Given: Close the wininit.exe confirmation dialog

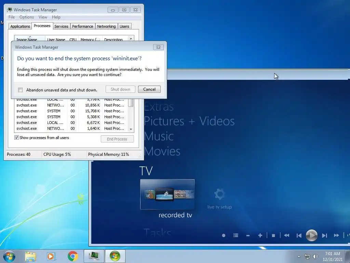Looking at the screenshot, I should coord(158,47).
